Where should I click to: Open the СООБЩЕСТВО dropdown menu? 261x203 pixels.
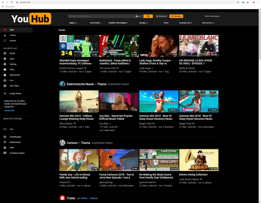point(185,23)
